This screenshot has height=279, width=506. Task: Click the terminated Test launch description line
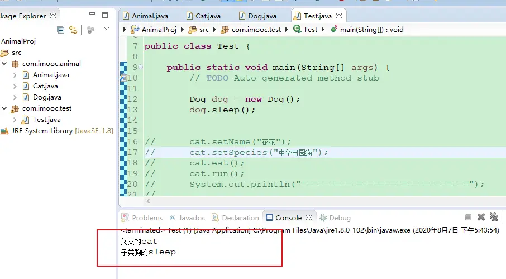click(x=310, y=230)
